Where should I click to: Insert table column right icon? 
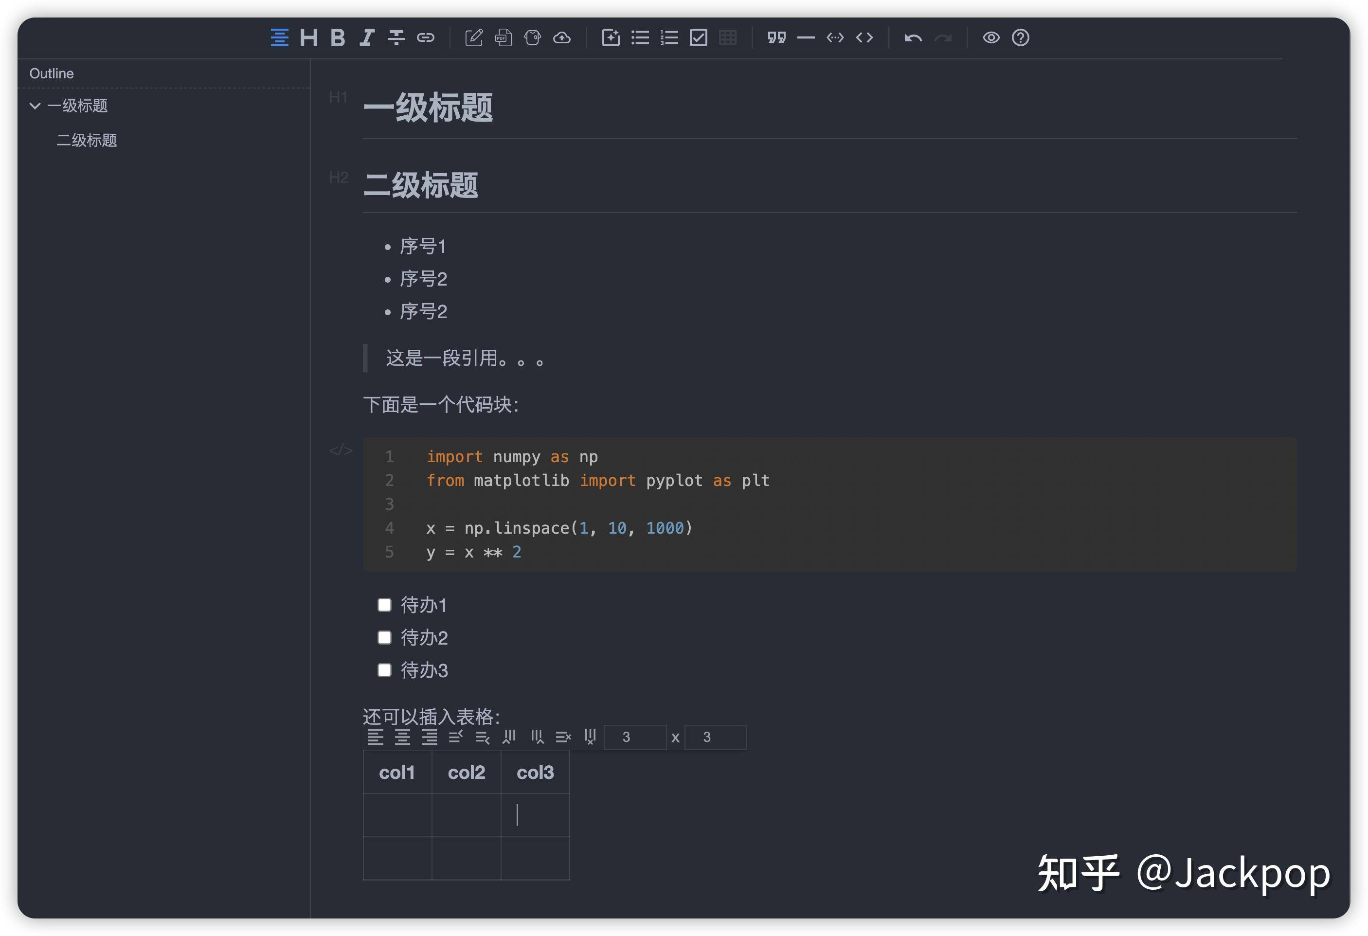pos(537,737)
